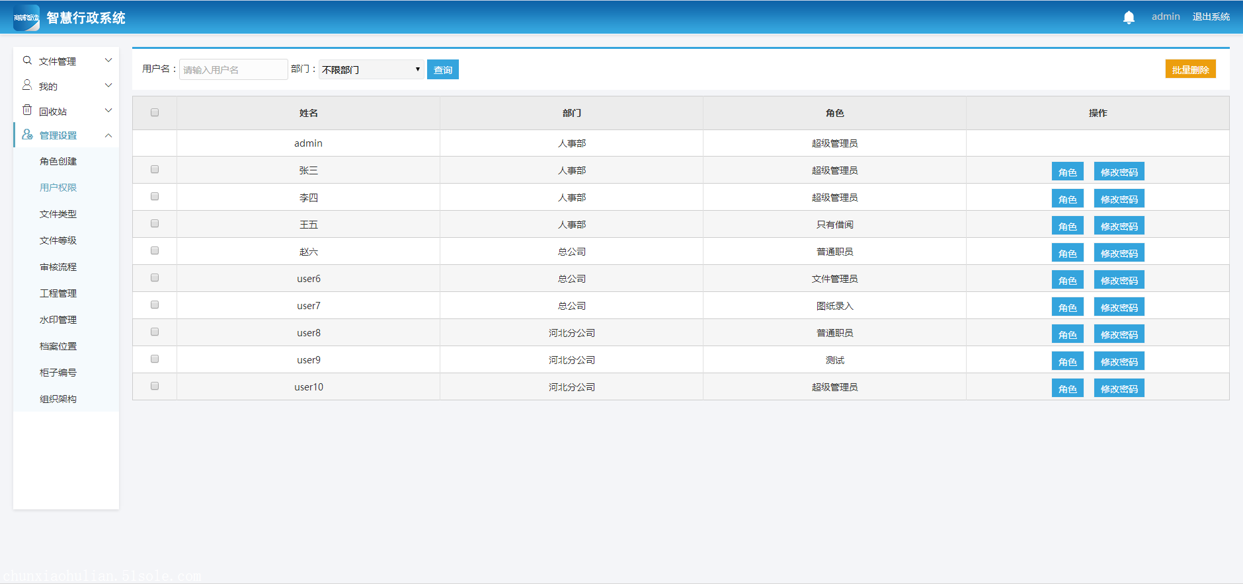Check the checkbox for 赵六 row
The height and width of the screenshot is (584, 1243).
155,250
